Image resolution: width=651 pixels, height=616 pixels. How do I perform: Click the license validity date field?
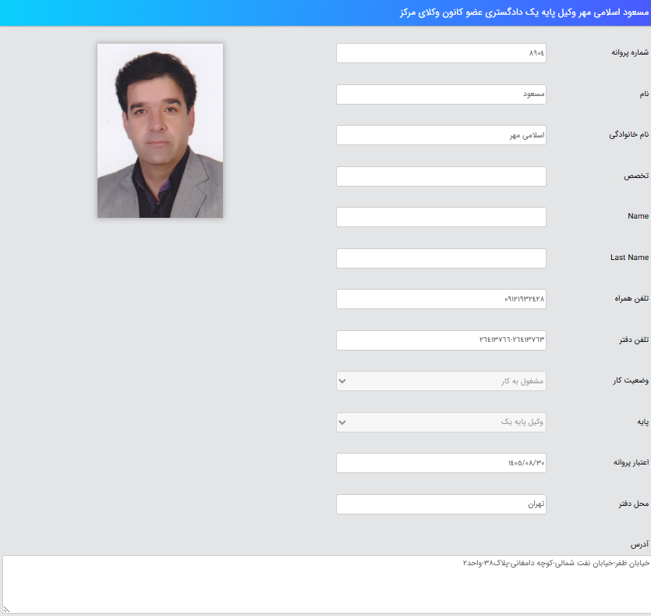click(x=441, y=463)
